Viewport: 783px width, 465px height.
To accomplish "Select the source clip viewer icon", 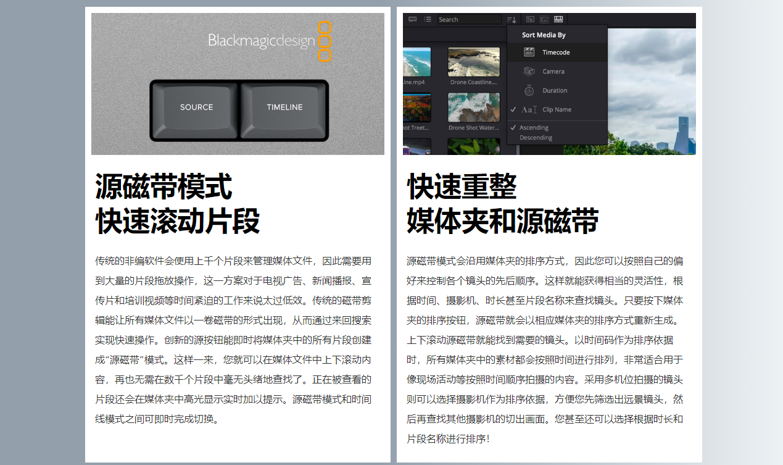I will (530, 20).
